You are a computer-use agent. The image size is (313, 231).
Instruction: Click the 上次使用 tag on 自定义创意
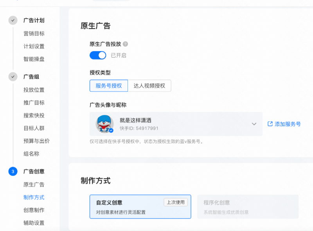tap(175, 202)
